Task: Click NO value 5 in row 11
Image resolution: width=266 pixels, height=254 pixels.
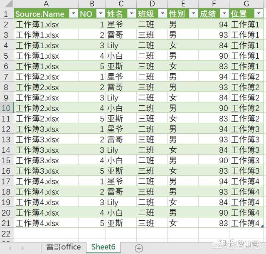Action: click(102, 119)
